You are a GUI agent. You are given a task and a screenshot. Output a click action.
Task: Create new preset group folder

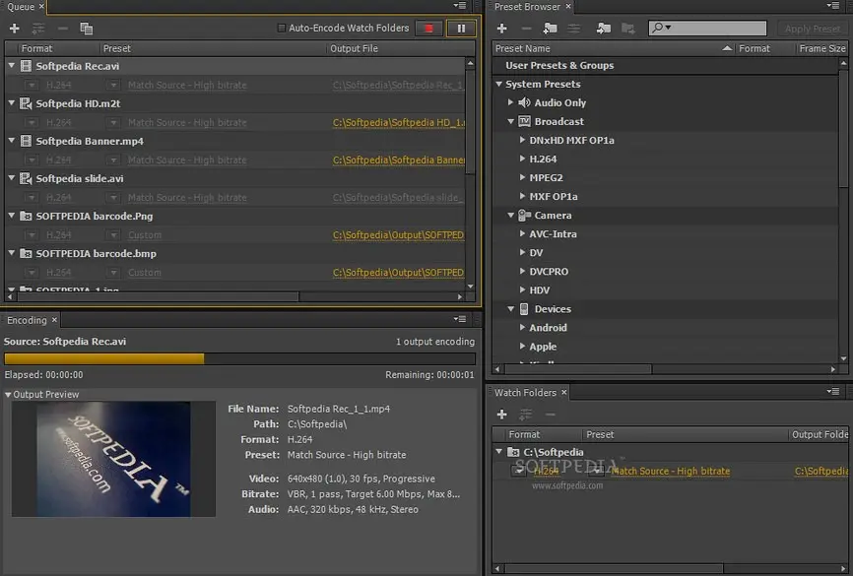550,29
